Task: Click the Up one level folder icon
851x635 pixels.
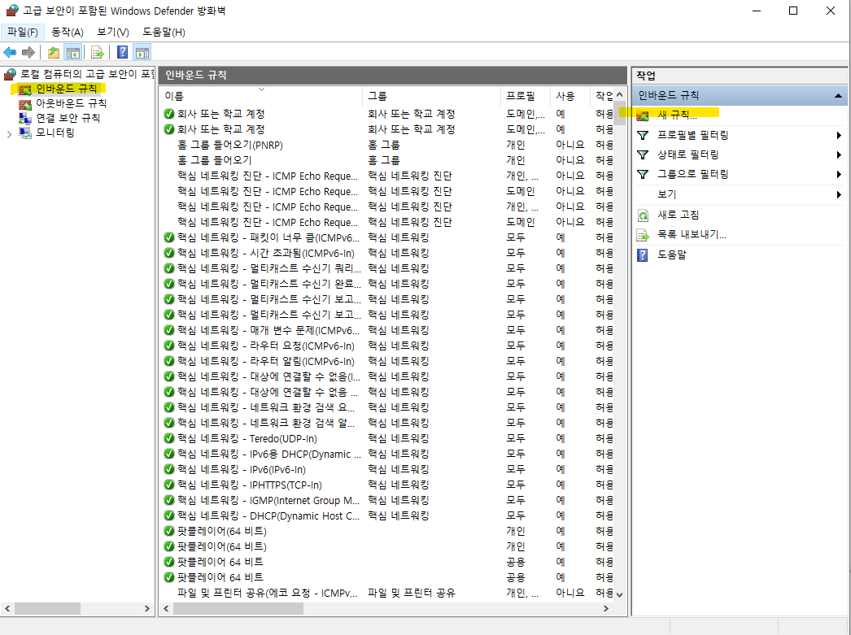Action: [53, 53]
